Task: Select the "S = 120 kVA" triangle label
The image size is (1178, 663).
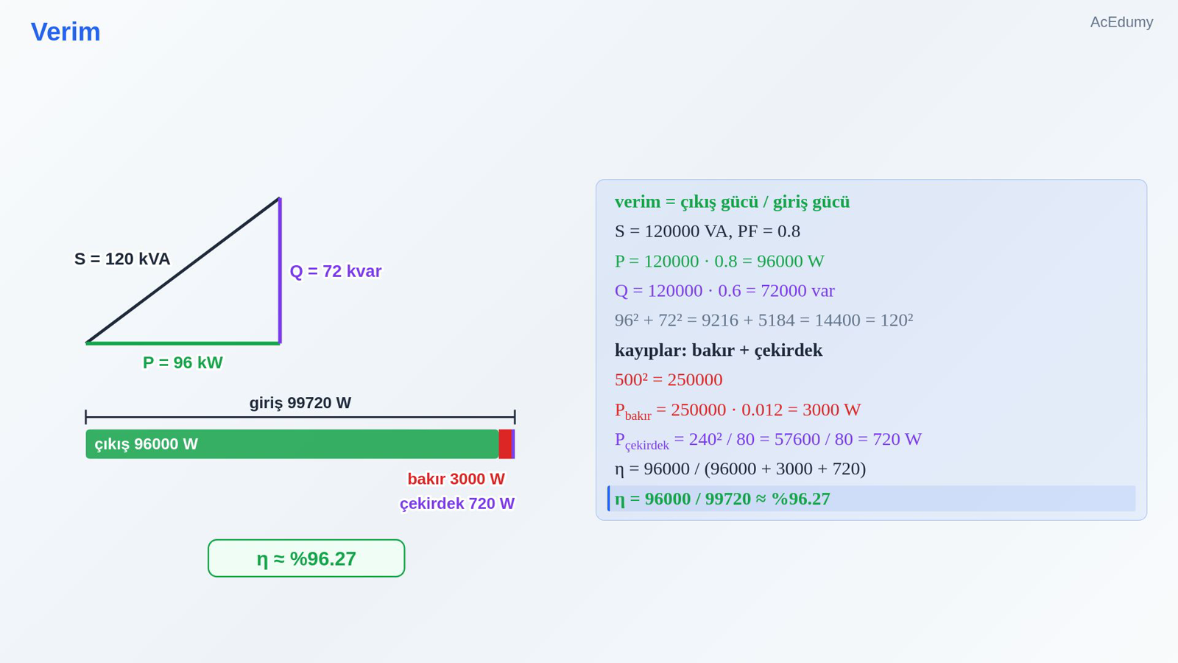Action: [x=122, y=259]
